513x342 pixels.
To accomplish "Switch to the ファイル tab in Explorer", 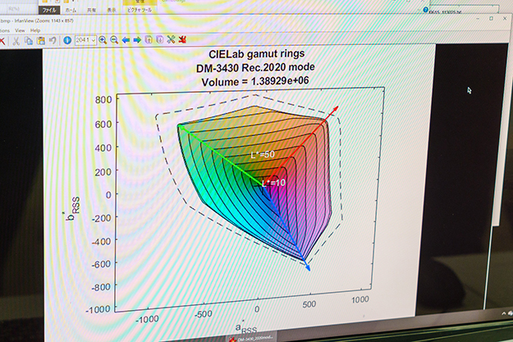I will (49, 10).
